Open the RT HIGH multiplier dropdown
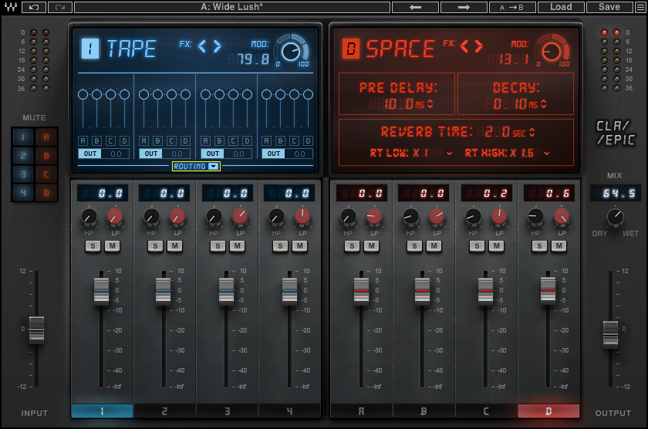Image resolution: width=648 pixels, height=429 pixels. (x=547, y=154)
